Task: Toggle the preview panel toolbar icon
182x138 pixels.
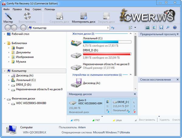Action: coord(154,28)
